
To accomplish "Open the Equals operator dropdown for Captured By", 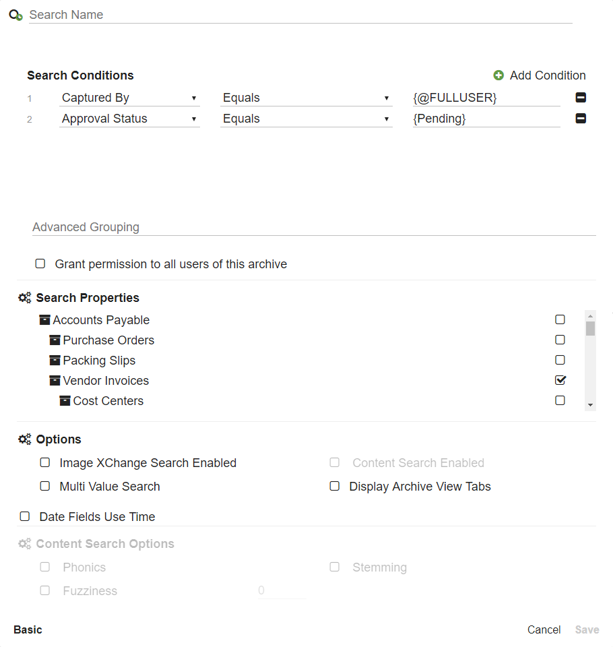I will (x=388, y=98).
